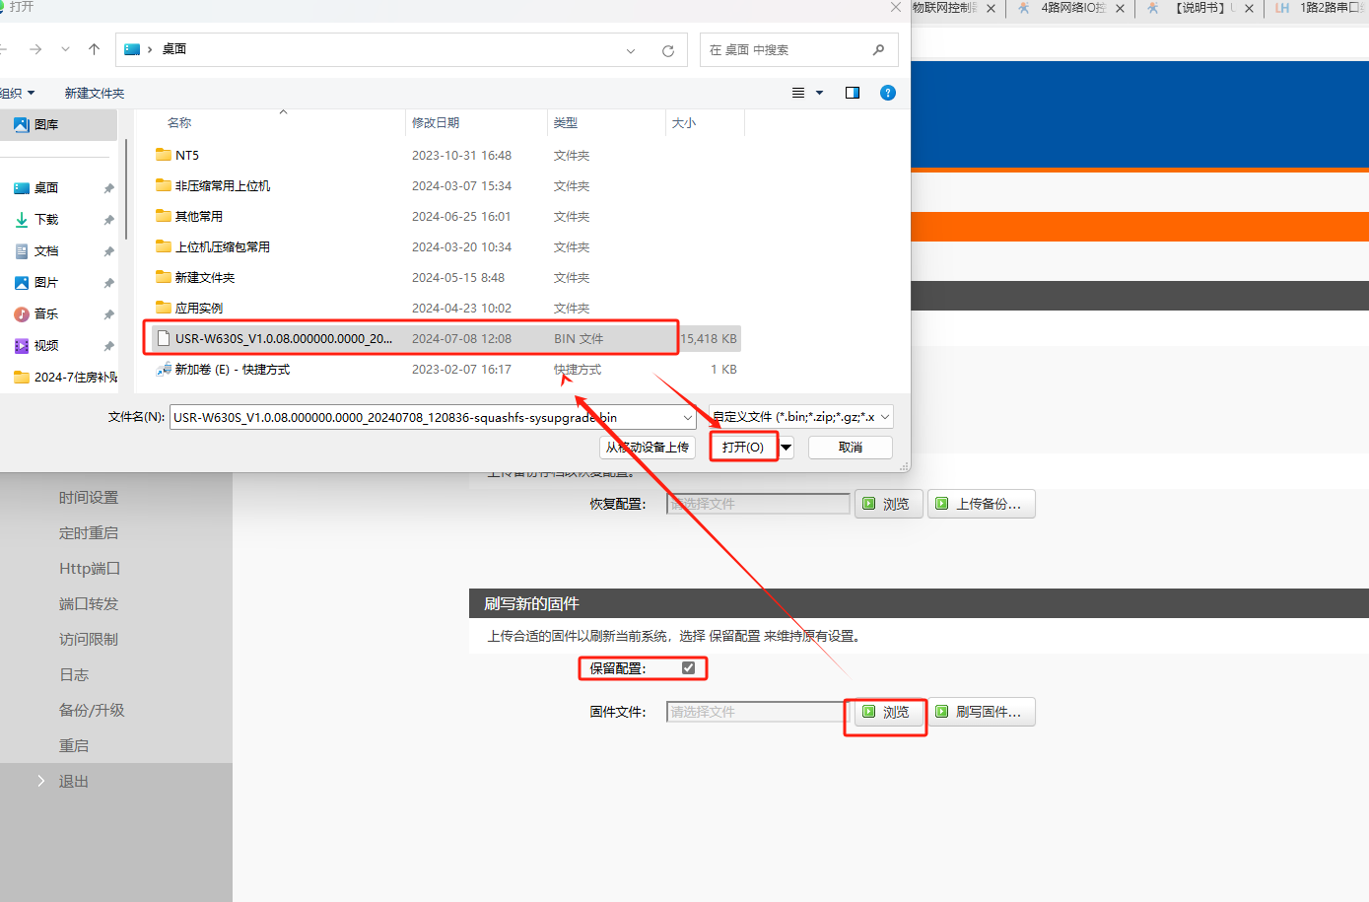Go up one folder level
The height and width of the screenshot is (902, 1369).
click(94, 49)
